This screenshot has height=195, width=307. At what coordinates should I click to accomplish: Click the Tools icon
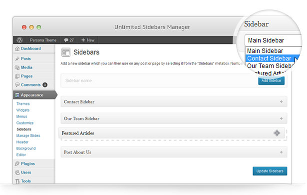click(17, 181)
